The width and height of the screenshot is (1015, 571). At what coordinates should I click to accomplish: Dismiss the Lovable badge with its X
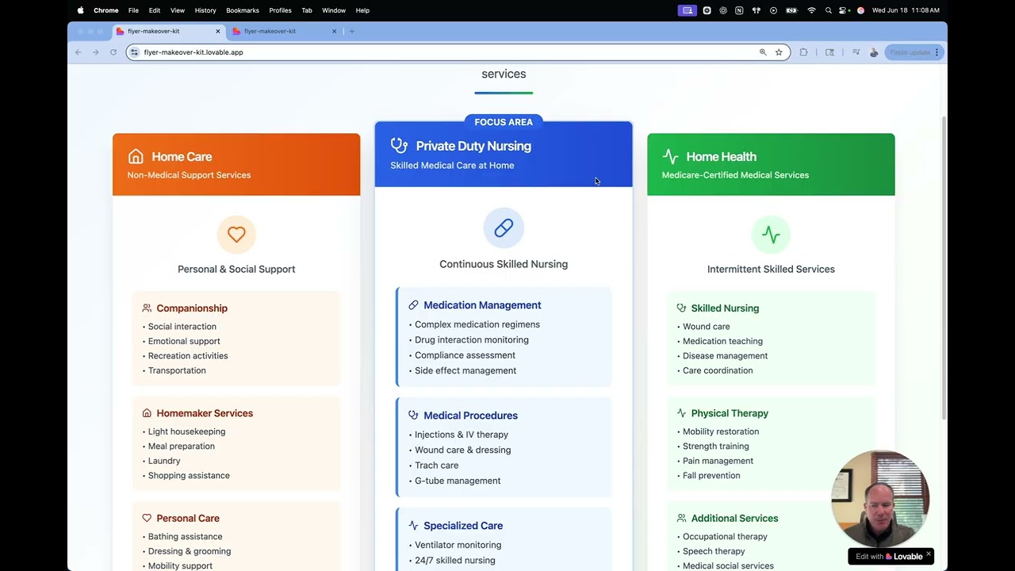coord(929,554)
